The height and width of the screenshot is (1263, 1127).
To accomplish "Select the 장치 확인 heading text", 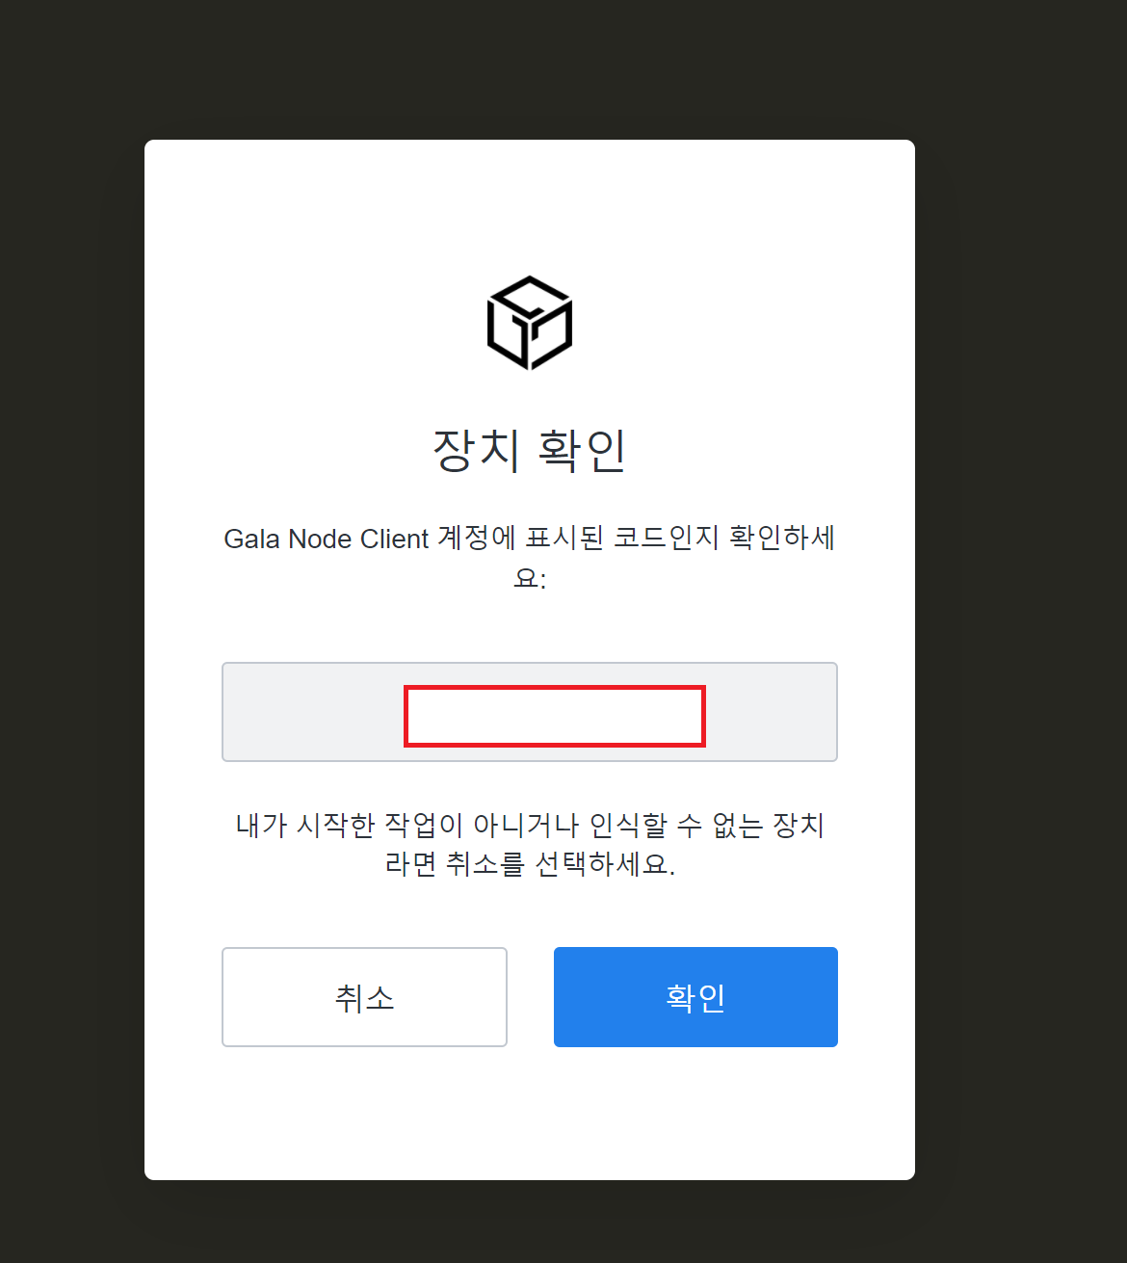I will (x=530, y=450).
